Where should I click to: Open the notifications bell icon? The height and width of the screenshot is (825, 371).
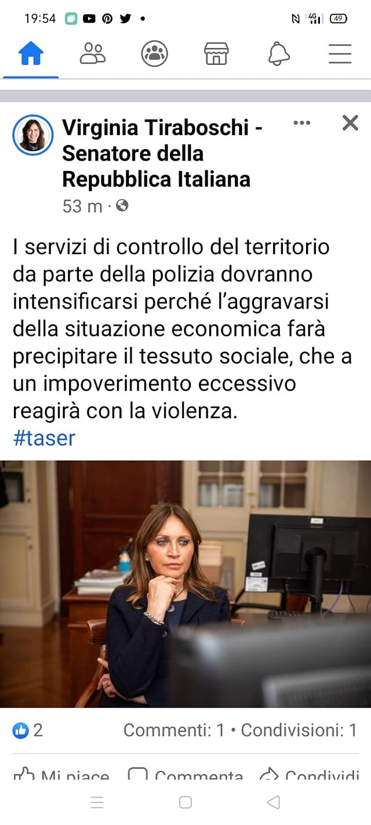279,54
